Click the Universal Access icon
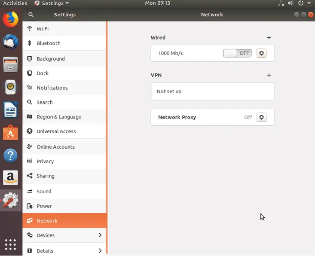The height and width of the screenshot is (256, 315). 30,131
